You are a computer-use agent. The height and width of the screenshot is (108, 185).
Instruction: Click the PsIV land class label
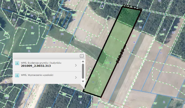[x=62, y=30]
